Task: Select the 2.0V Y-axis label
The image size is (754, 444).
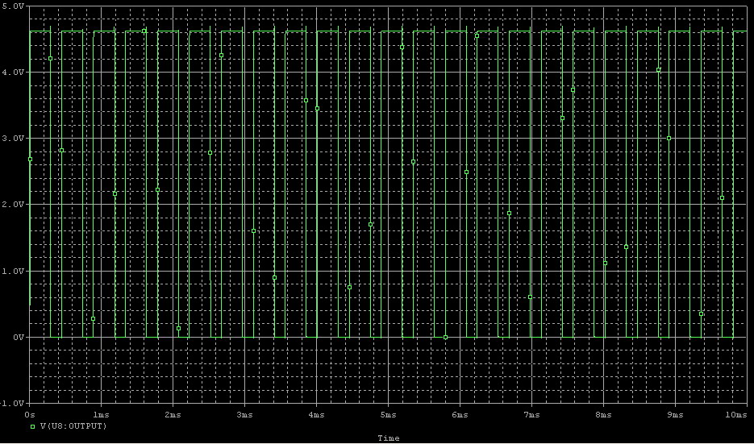Action: point(13,205)
